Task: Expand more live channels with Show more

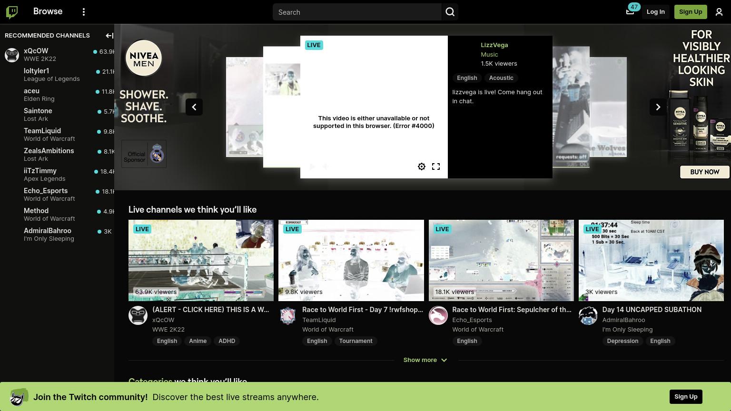Action: [x=425, y=360]
